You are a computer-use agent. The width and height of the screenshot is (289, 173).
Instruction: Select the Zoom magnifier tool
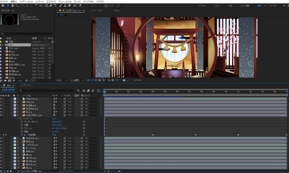(17, 5)
